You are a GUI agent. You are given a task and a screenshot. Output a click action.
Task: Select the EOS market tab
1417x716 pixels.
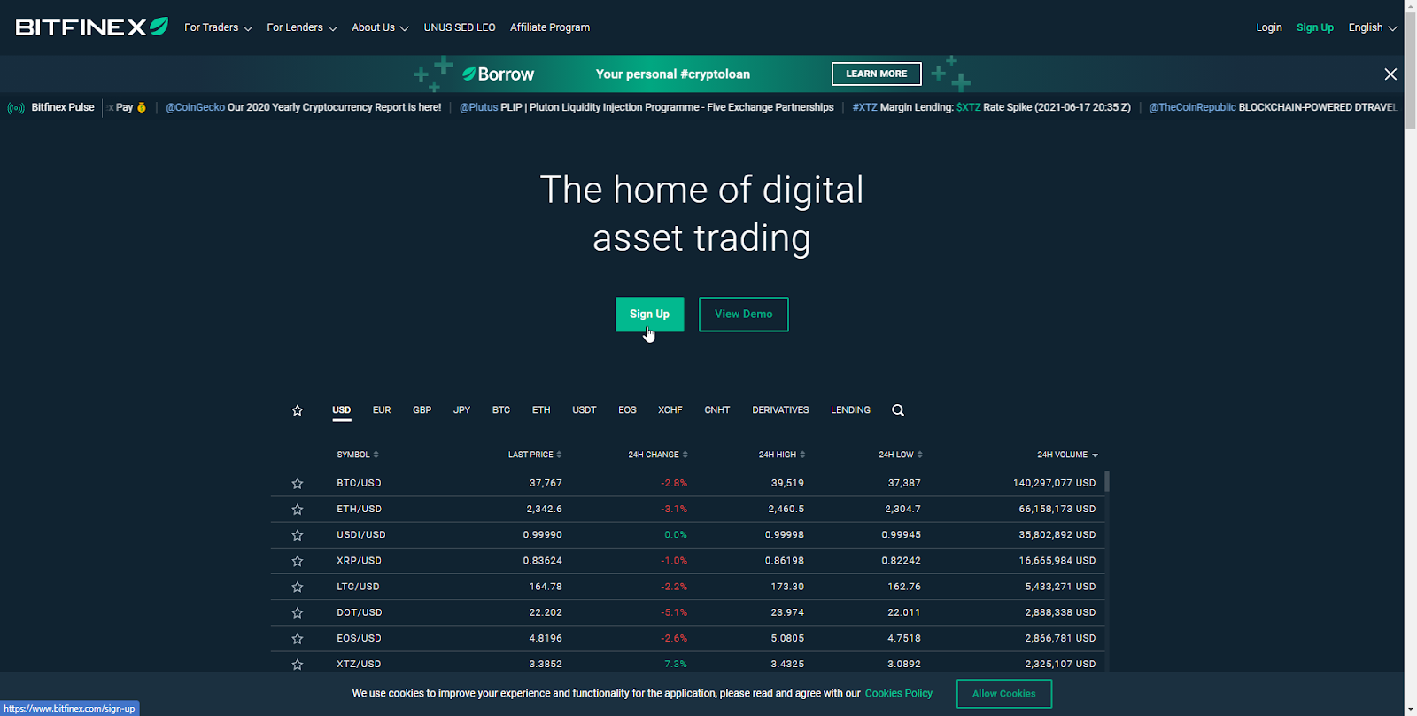(627, 410)
